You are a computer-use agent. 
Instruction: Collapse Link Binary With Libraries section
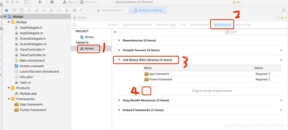[x=119, y=60]
